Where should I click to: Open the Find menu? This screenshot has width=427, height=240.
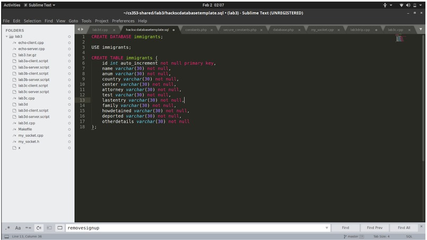click(x=49, y=21)
